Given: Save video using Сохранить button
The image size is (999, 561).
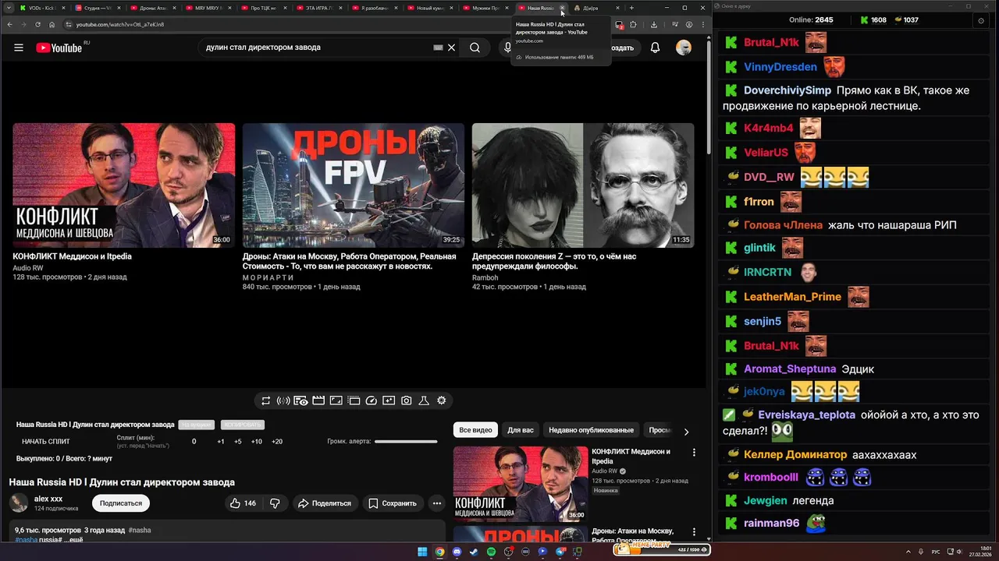Looking at the screenshot, I should click(x=393, y=503).
